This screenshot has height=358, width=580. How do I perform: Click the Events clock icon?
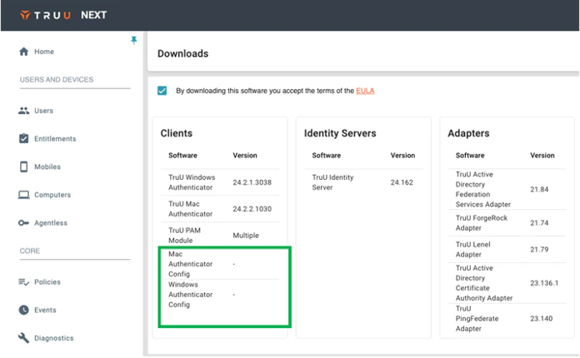point(23,310)
